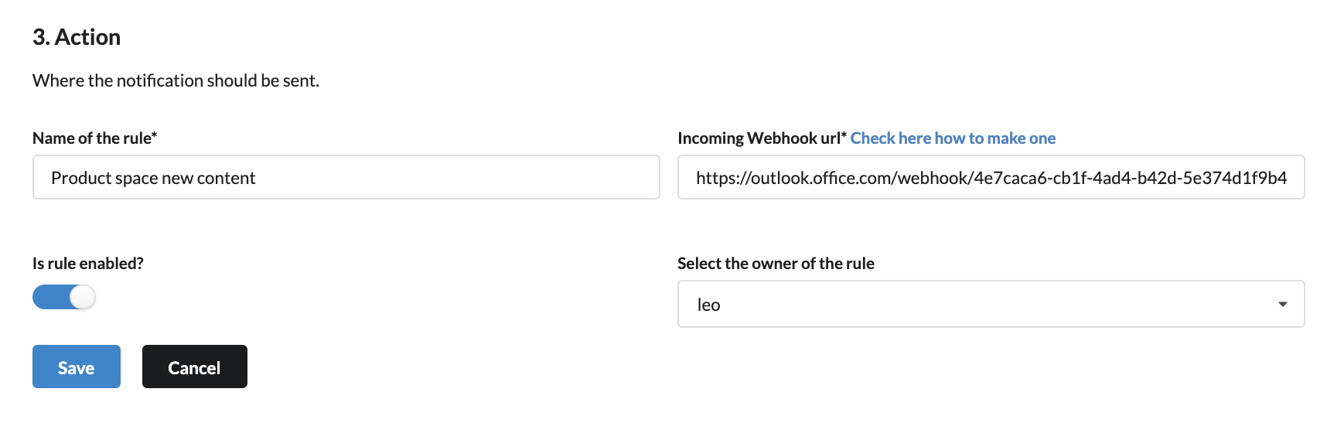Screen dimensions: 1344x433
Task: Click the "Incoming Webhook url*" label
Action: pos(761,138)
